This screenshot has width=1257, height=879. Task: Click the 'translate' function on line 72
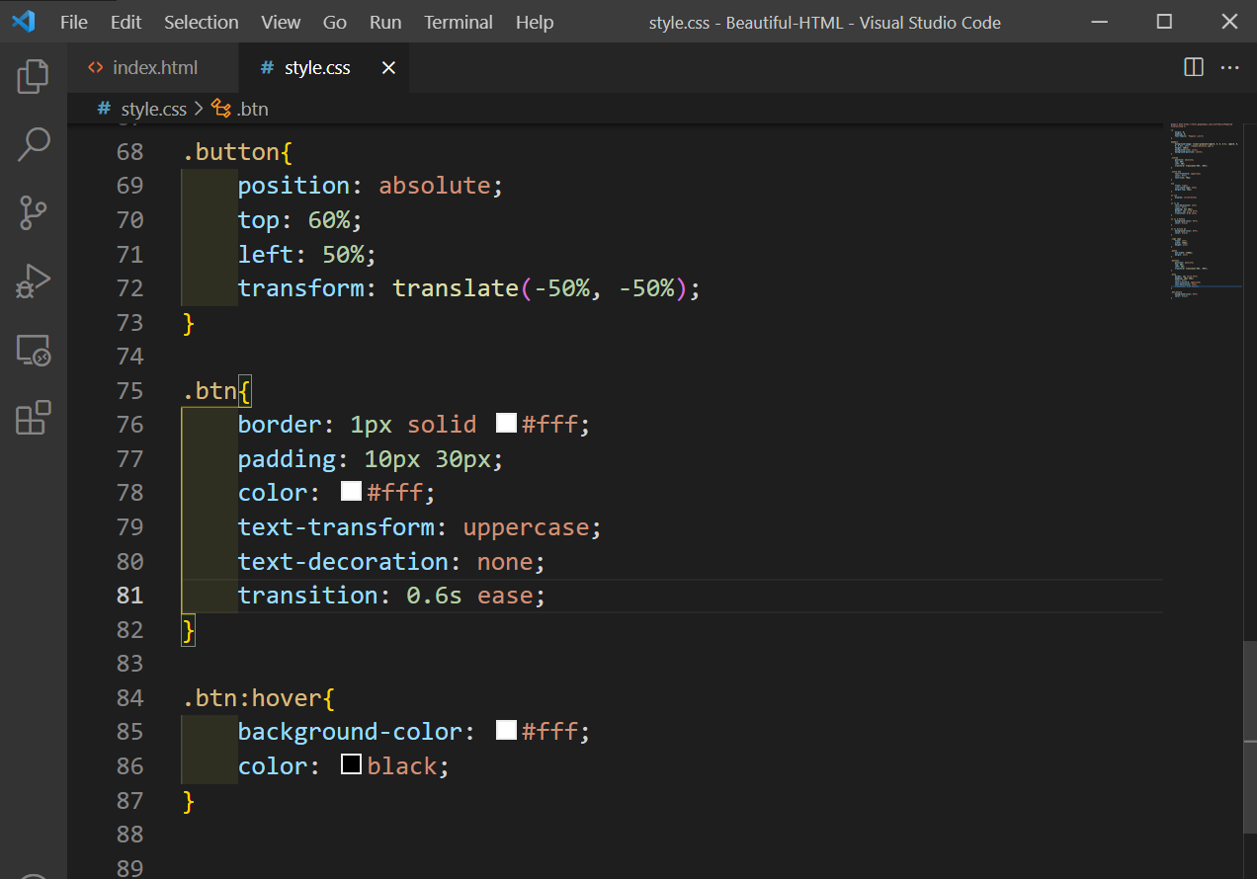click(x=456, y=288)
